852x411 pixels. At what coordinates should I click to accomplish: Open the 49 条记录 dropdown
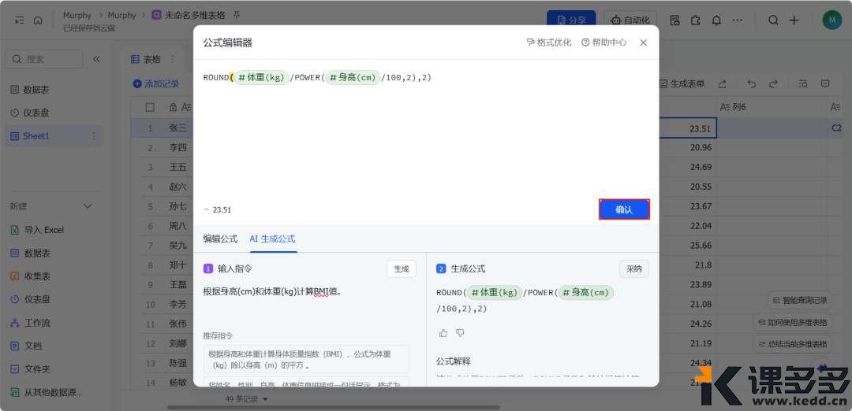tap(247, 400)
